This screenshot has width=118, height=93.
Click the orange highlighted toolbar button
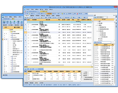pos(49,14)
